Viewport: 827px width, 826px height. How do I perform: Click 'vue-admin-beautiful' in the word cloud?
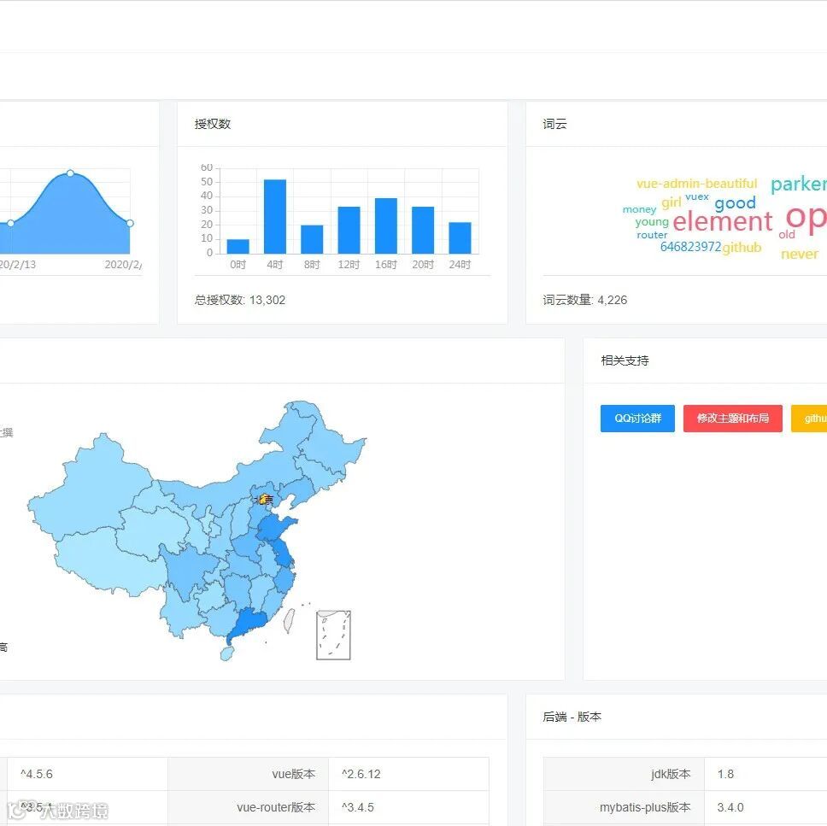(697, 184)
